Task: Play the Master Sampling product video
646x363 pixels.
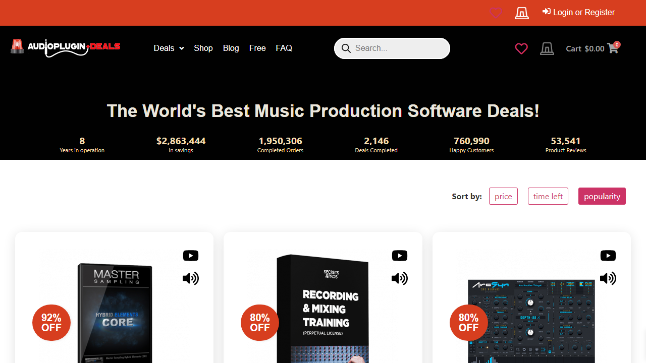Action: click(191, 256)
